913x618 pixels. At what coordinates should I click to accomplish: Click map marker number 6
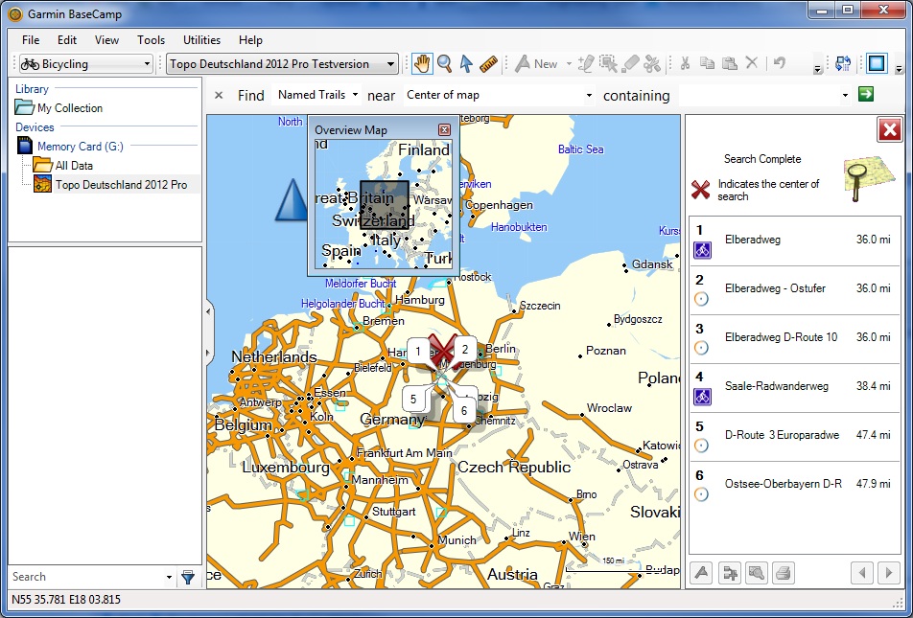464,410
